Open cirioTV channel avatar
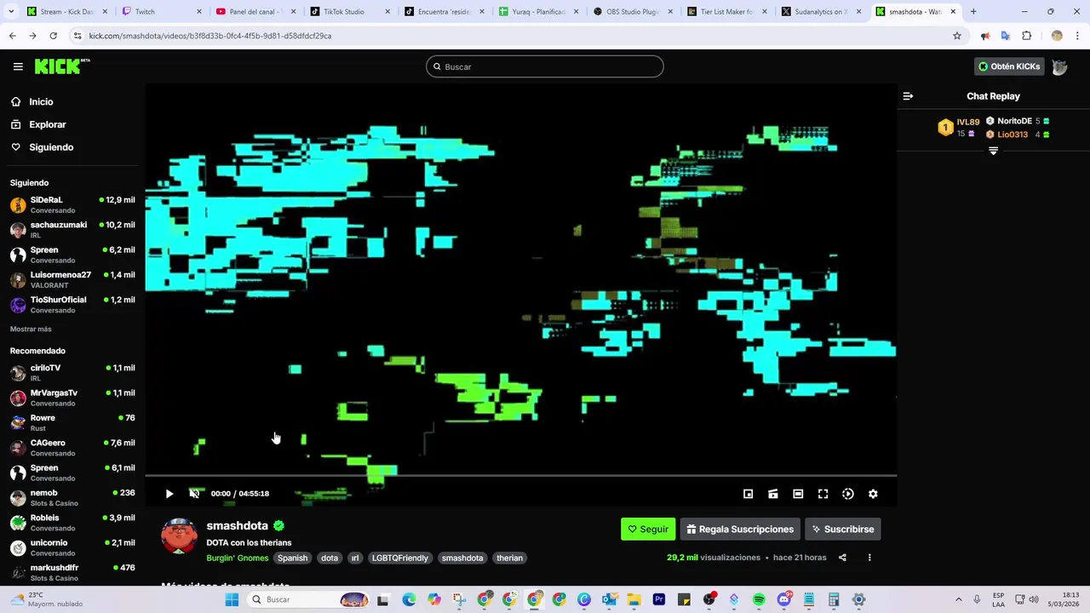The width and height of the screenshot is (1090, 613). pos(18,373)
